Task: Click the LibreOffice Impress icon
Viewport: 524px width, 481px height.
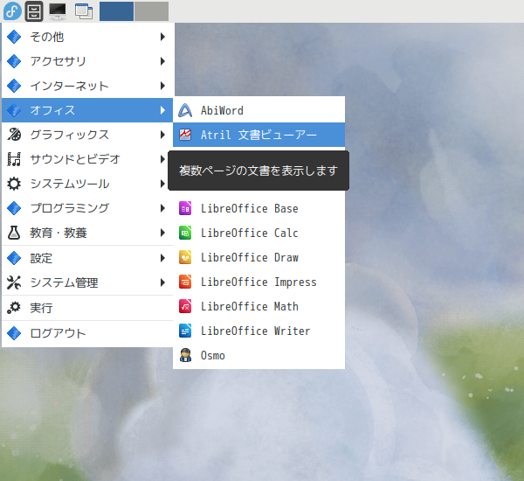Action: coord(185,282)
